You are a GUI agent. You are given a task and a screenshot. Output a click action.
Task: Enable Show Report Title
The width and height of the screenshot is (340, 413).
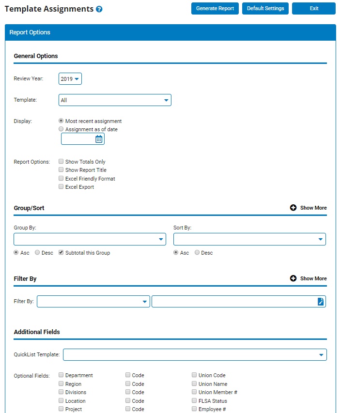point(61,169)
